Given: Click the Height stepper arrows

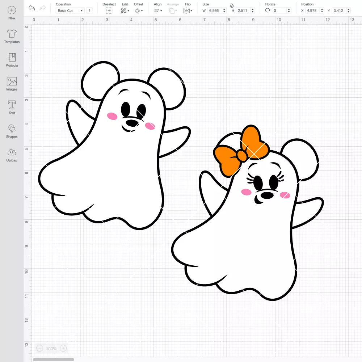Looking at the screenshot, I should click(253, 10).
